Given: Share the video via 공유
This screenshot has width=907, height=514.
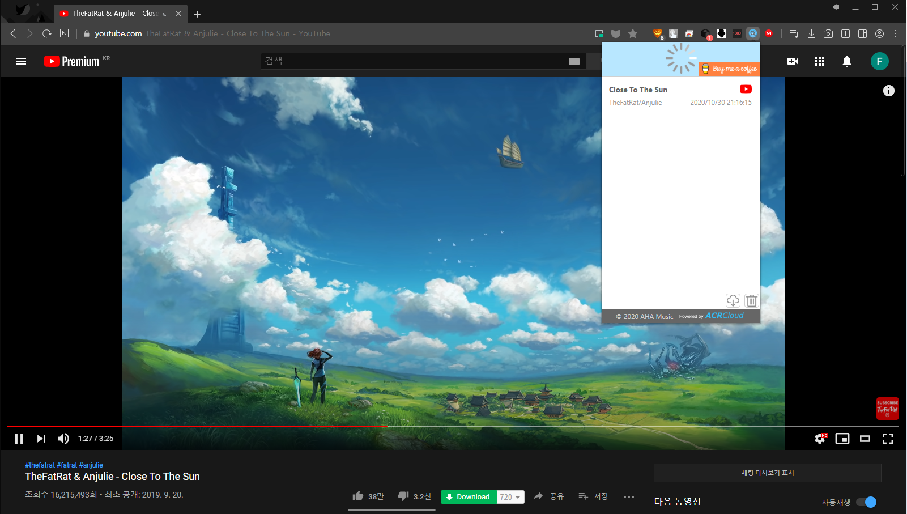Looking at the screenshot, I should (x=549, y=496).
